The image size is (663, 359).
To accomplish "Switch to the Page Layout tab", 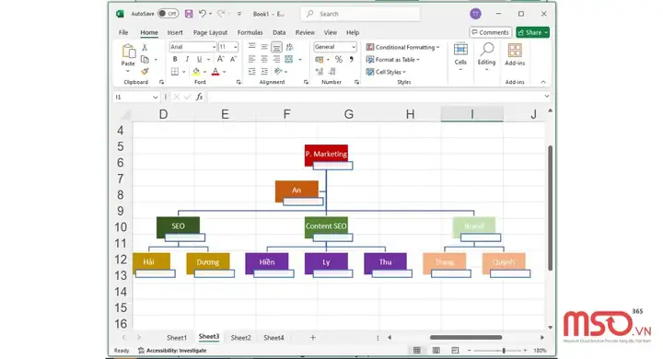I will pos(210,32).
